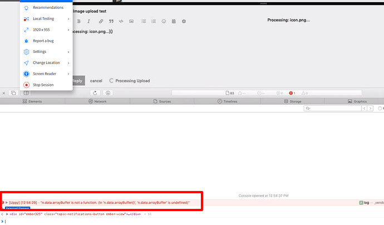This screenshot has height=225, width=384.
Task: Click the red Stop Session icon
Action: tap(26, 85)
